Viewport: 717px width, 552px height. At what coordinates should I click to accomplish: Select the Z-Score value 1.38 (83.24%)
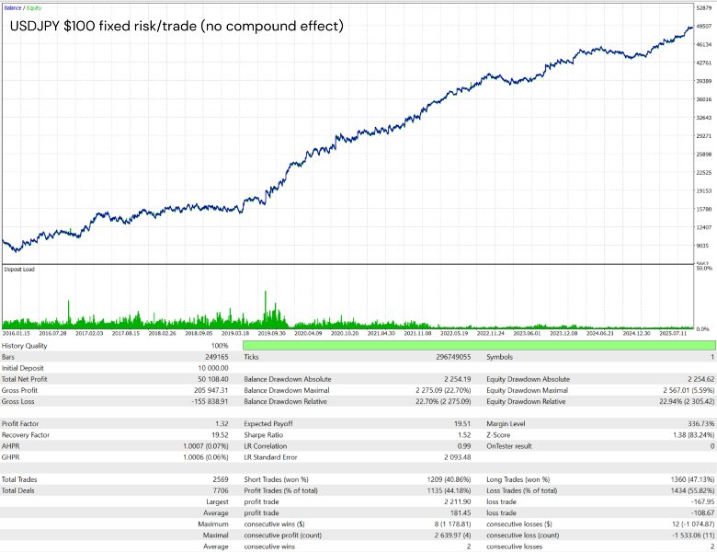tap(694, 435)
